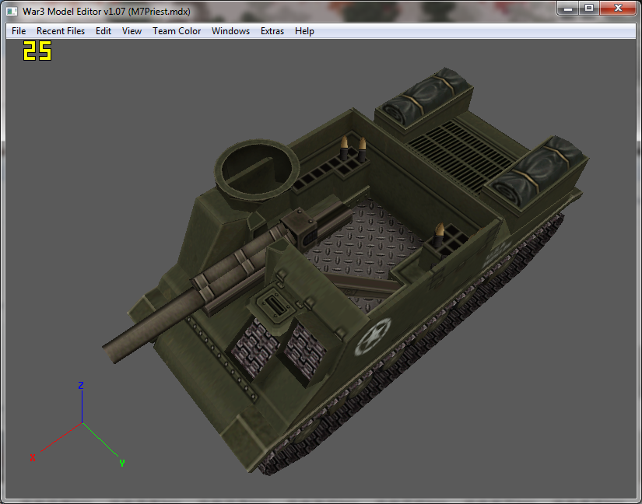Open the File menu
Screen dimensions: 642x504
point(19,31)
